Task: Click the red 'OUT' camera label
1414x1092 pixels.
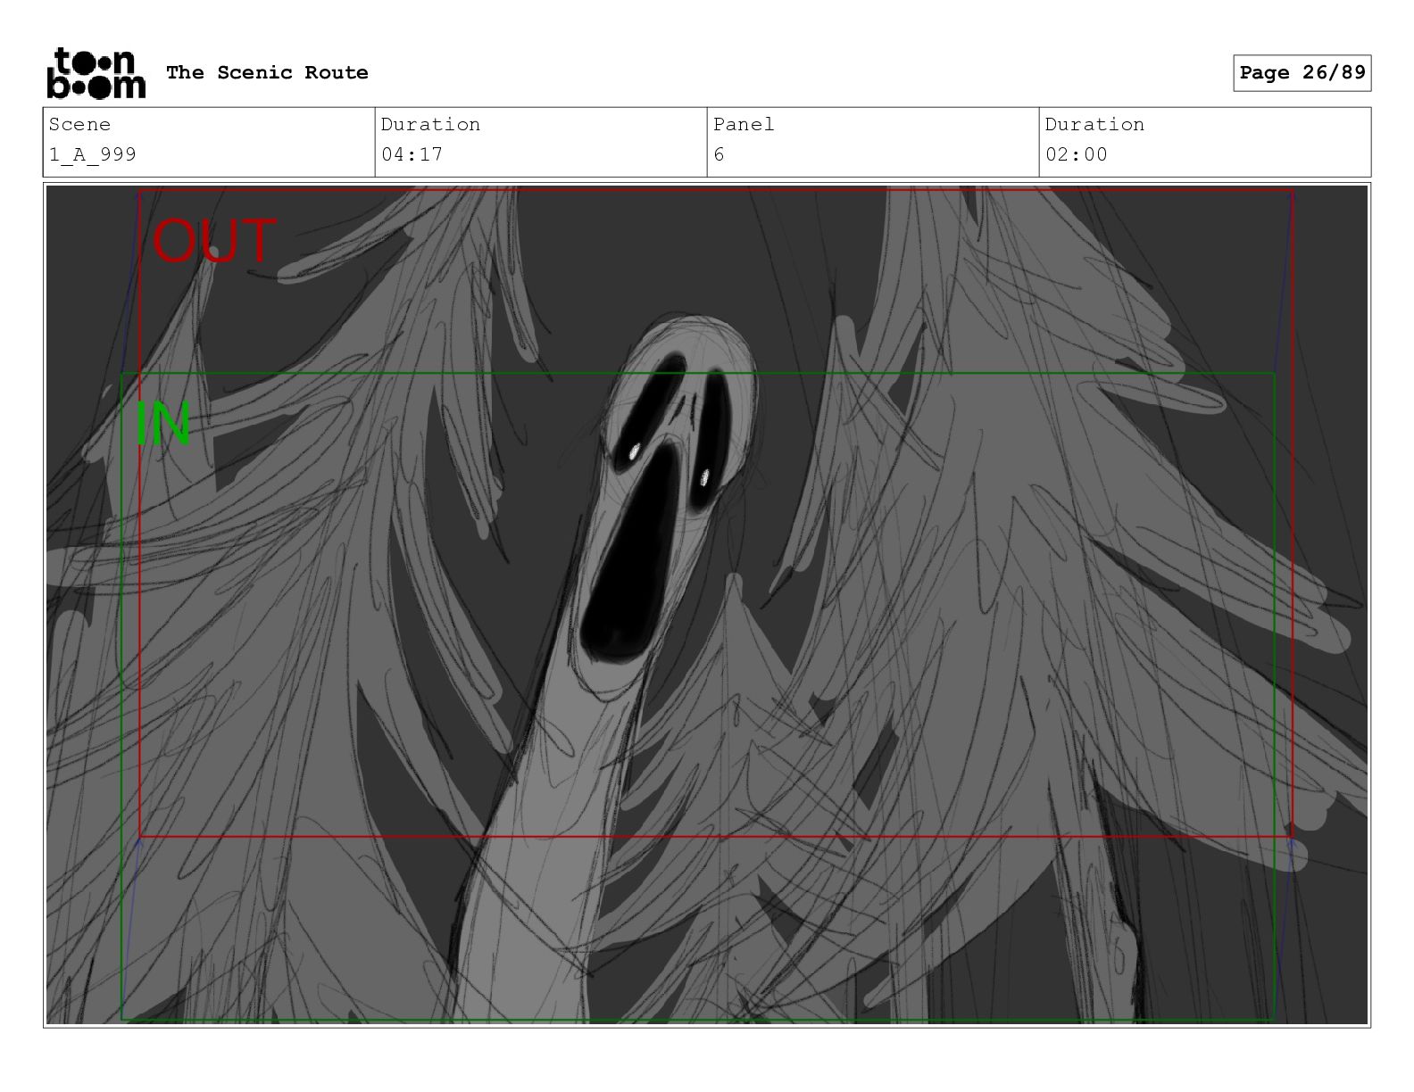Action: click(214, 242)
